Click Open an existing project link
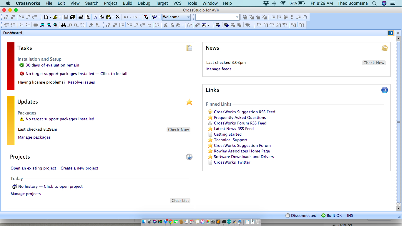This screenshot has width=402, height=226. (34, 168)
